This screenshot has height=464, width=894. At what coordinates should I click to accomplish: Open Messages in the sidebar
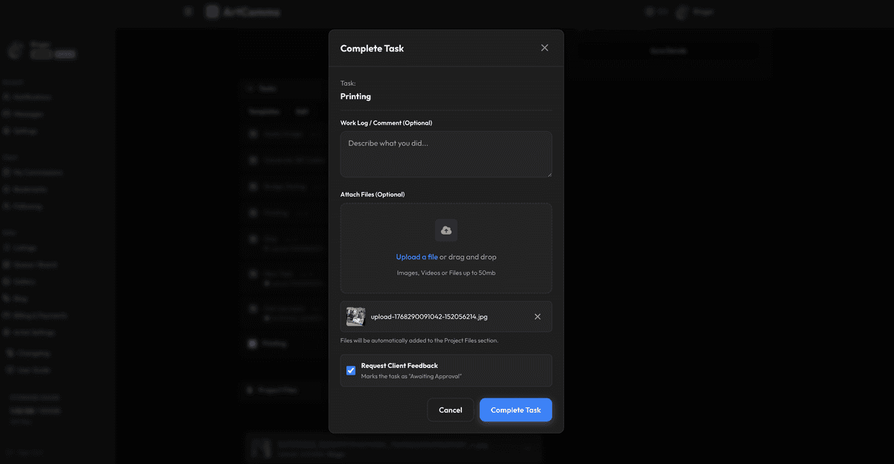click(25, 113)
